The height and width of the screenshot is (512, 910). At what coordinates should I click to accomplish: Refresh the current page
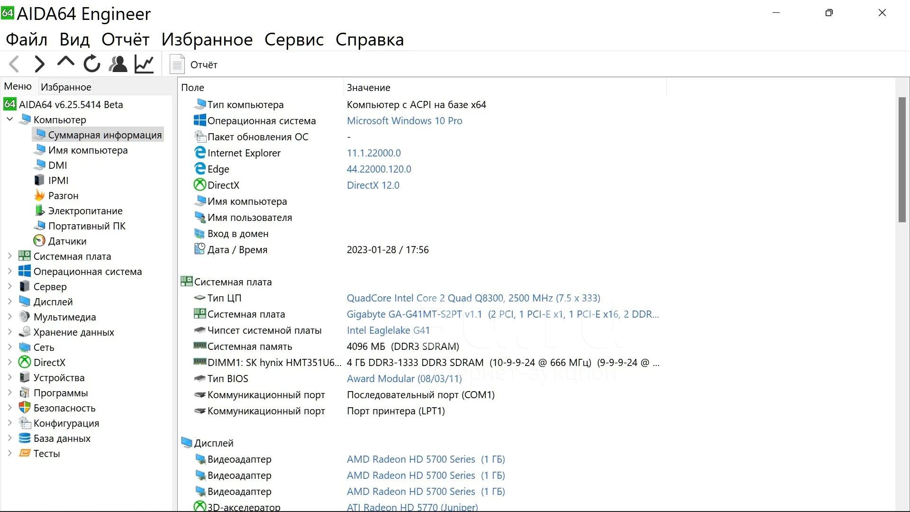pyautogui.click(x=92, y=64)
